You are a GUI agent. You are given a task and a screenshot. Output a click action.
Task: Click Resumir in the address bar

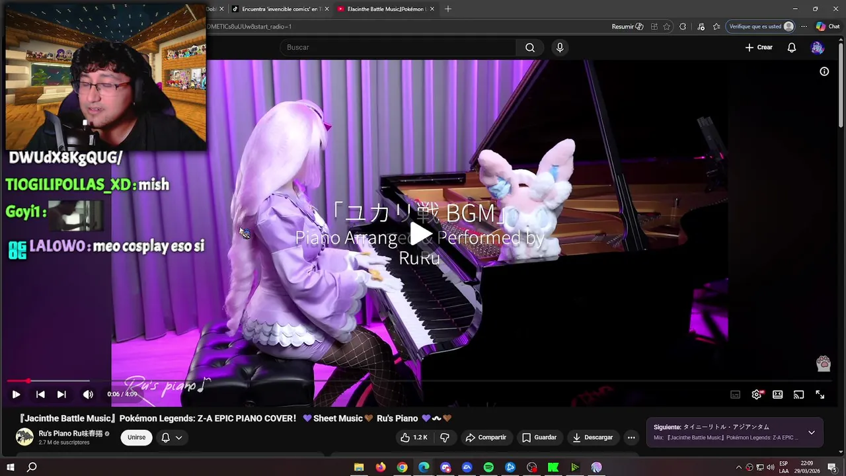627,26
